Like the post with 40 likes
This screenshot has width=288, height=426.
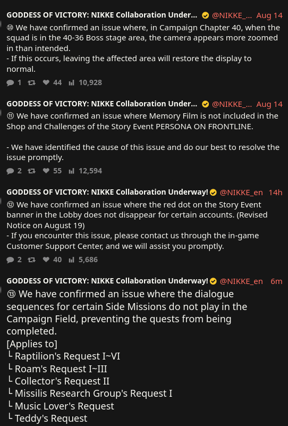(x=46, y=260)
